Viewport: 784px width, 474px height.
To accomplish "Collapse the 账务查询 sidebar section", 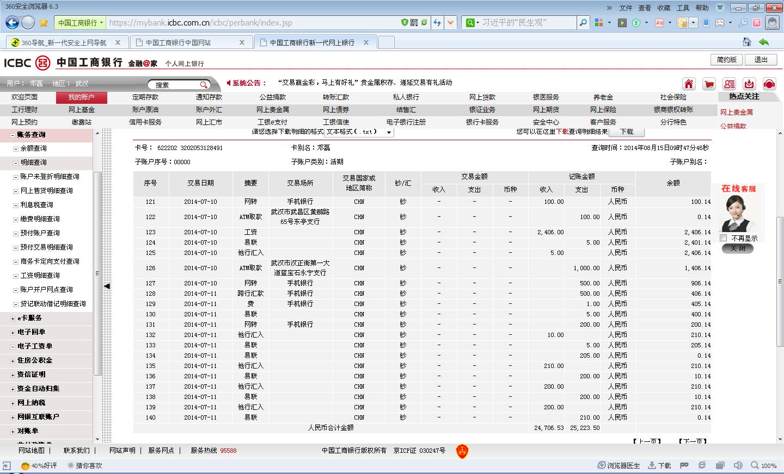I will pos(13,135).
